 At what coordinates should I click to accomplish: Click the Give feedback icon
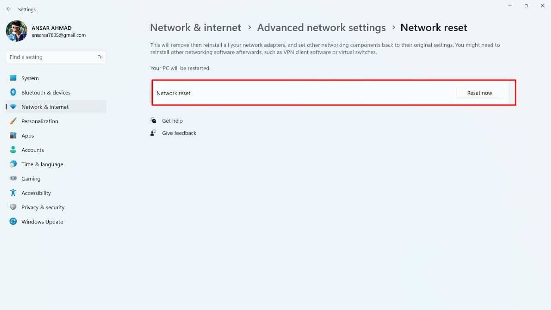point(154,133)
